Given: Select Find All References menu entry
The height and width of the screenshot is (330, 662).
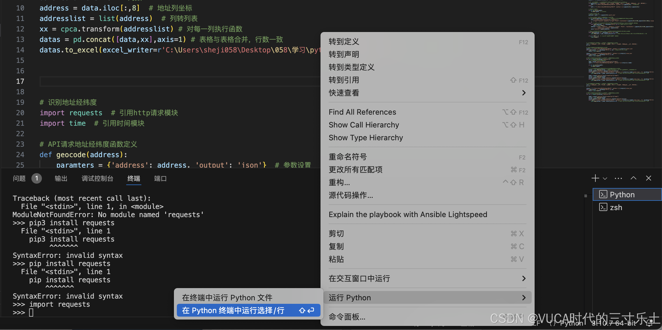Looking at the screenshot, I should pyautogui.click(x=362, y=112).
